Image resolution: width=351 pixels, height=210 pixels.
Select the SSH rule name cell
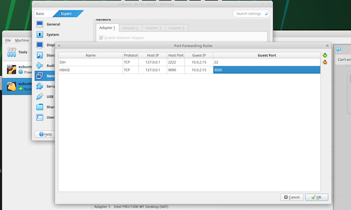coord(91,62)
